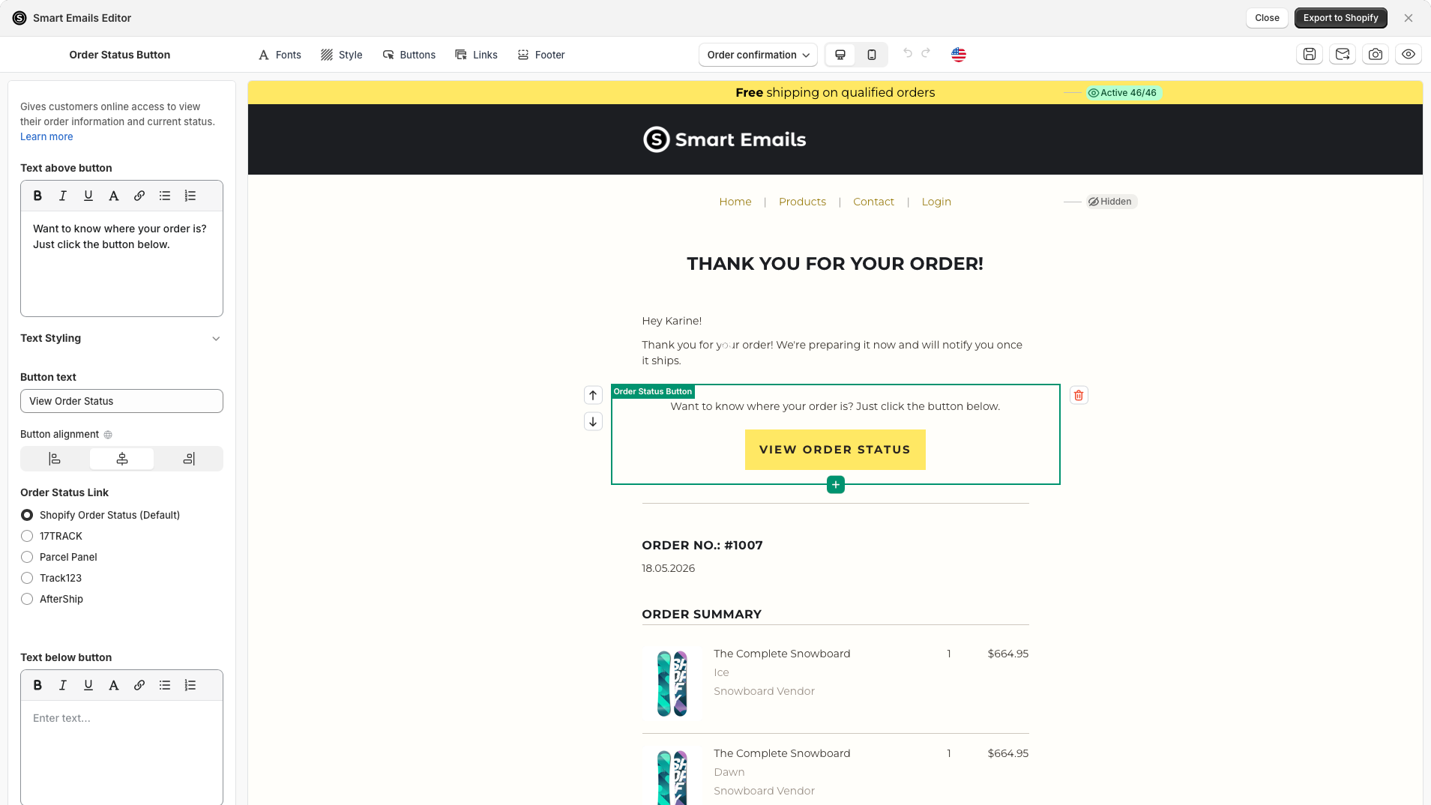
Task: Insert link in Text above button editor
Action: click(x=139, y=196)
